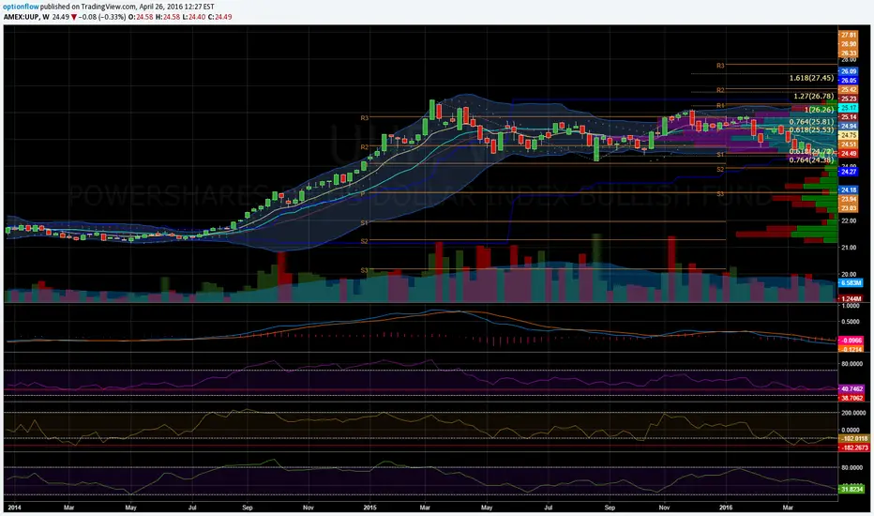Click the 0.5000 MACD scale value

click(850, 322)
